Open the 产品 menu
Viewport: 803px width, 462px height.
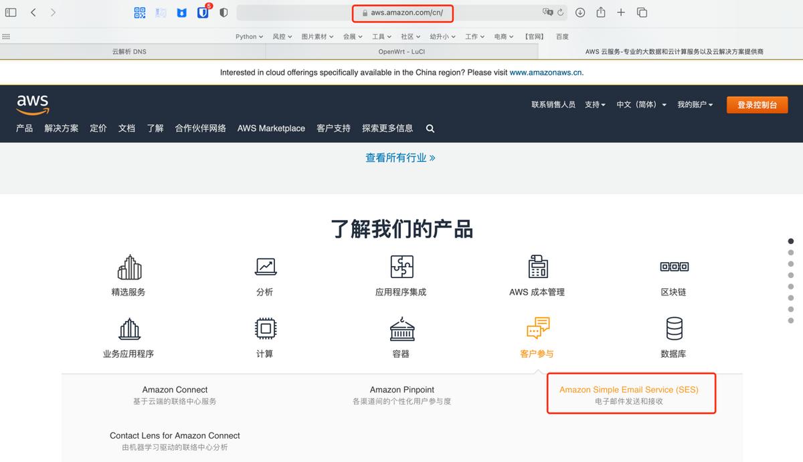pyautogui.click(x=24, y=128)
